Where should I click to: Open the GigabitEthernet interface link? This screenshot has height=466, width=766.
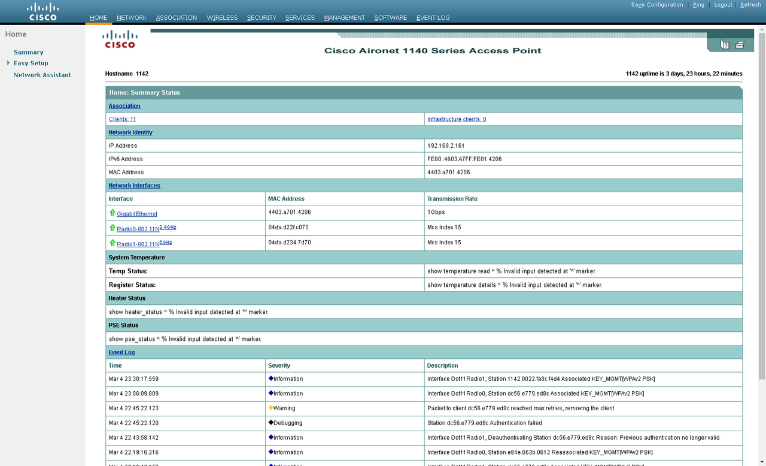tap(137, 214)
